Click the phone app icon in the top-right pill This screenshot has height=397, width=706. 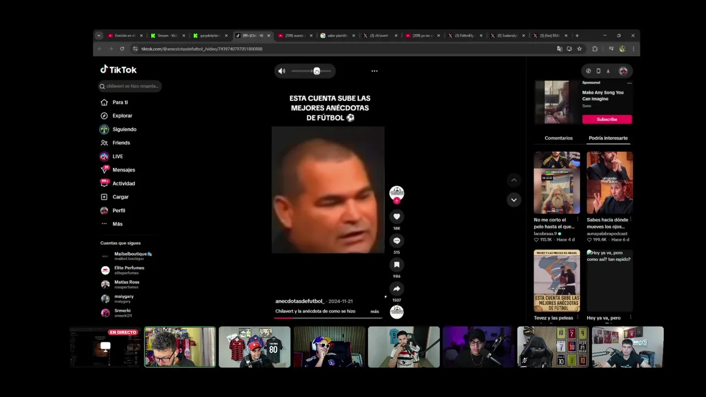point(598,71)
